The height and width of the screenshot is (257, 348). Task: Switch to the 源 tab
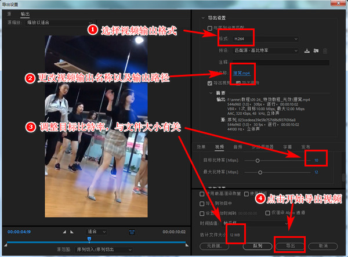[x=9, y=14]
